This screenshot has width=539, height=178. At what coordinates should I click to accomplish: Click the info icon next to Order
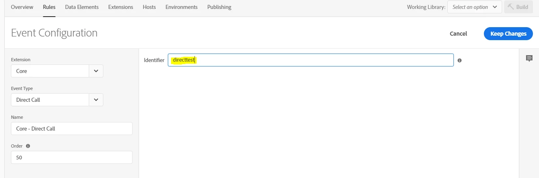coord(28,146)
